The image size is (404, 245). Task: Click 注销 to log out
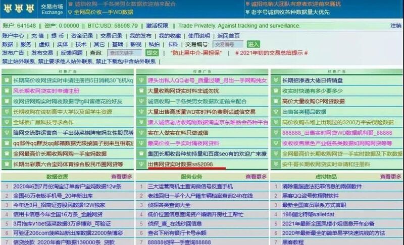click(396, 26)
